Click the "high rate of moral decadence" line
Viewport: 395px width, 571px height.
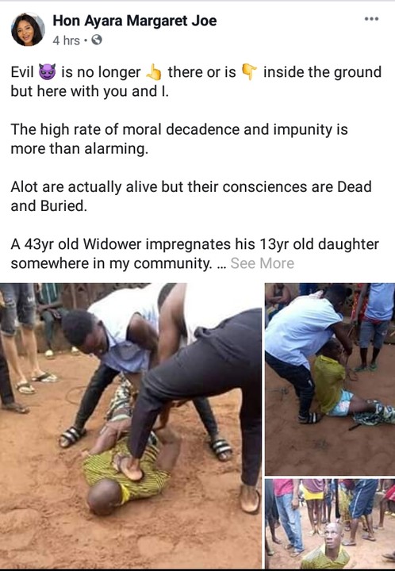179,129
